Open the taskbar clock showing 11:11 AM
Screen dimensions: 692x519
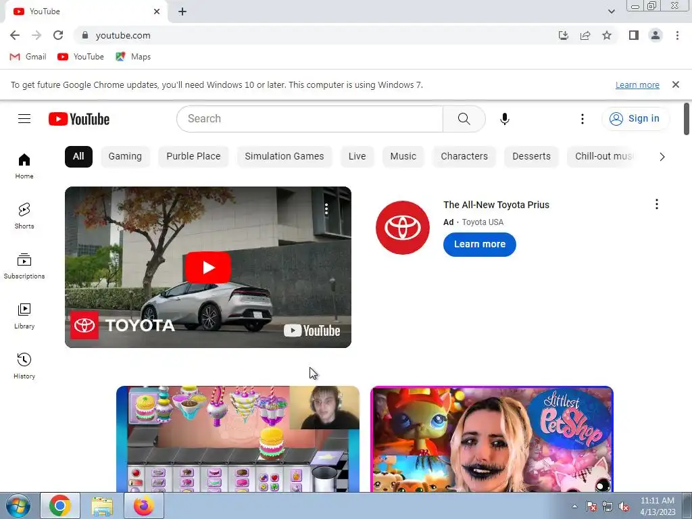(x=658, y=506)
